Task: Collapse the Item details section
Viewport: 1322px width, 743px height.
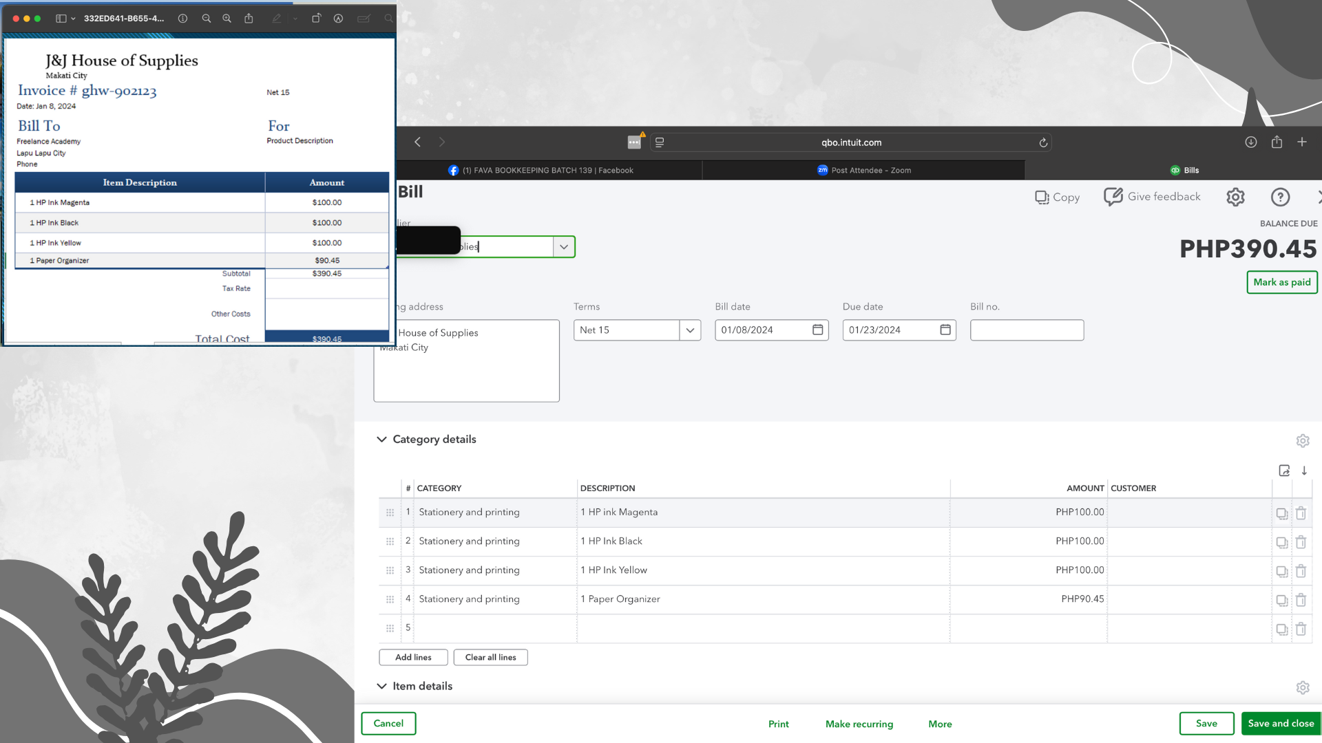Action: pos(381,686)
